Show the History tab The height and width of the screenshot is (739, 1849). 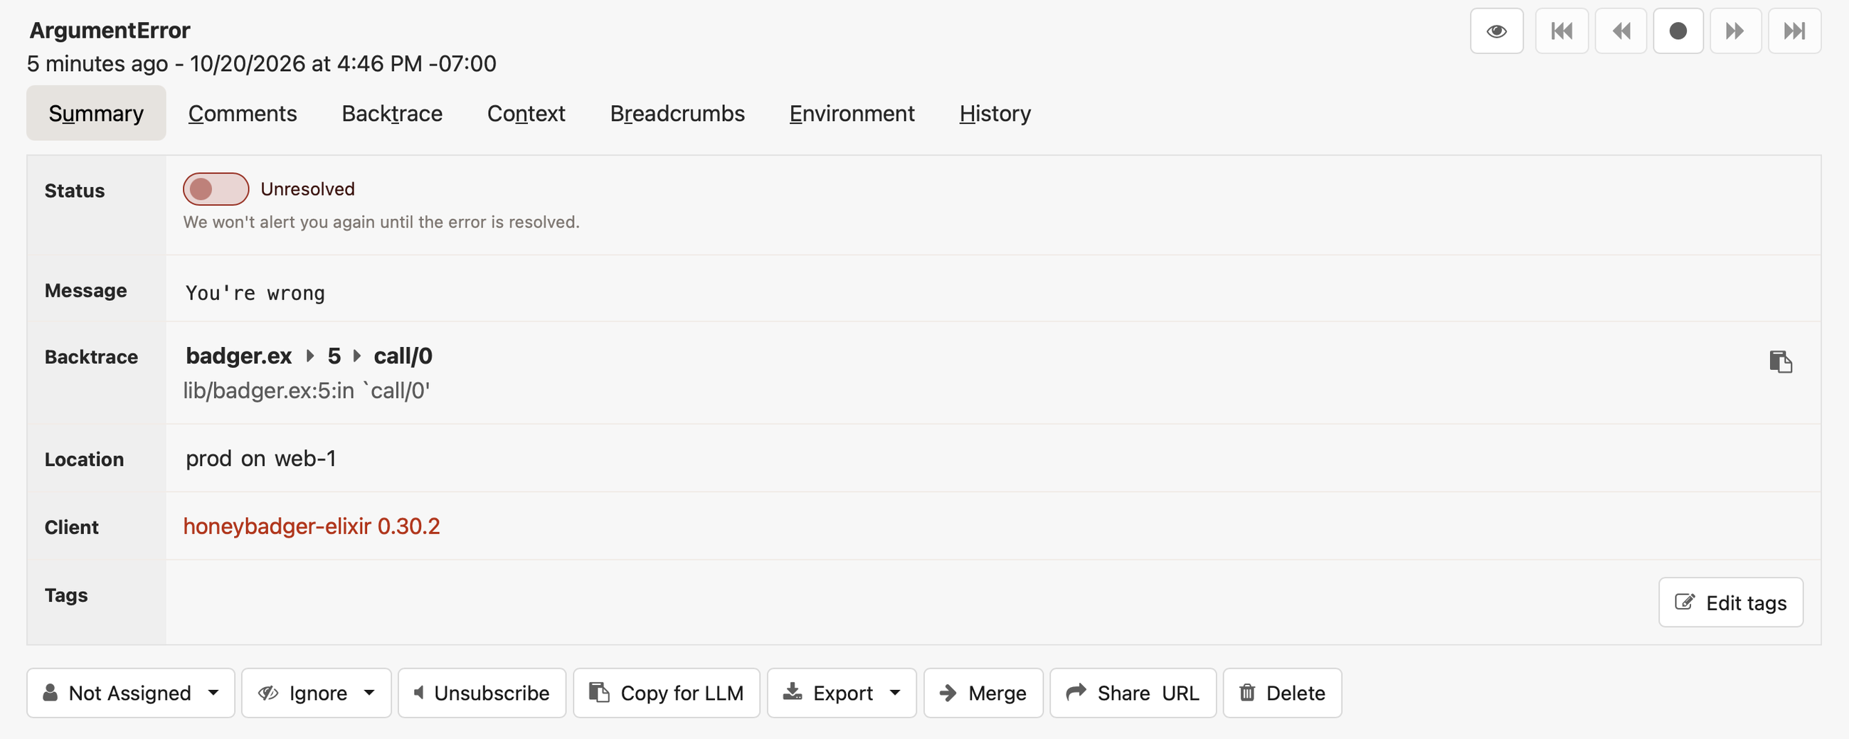pyautogui.click(x=995, y=113)
